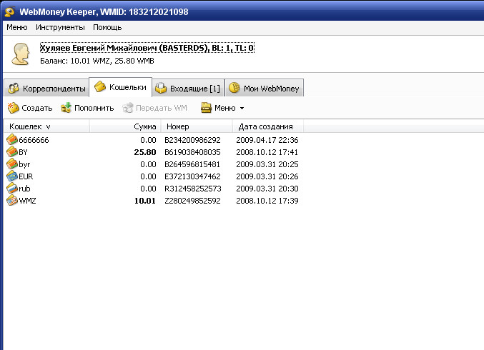Sort by the Дата создания column header

tap(268, 126)
